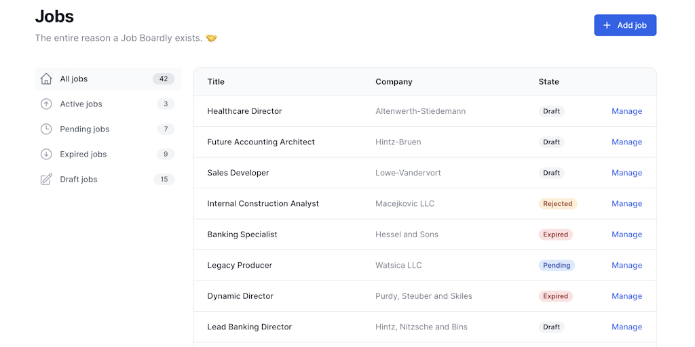This screenshot has width=695, height=347.
Task: Click the 3 count badge for Active jobs
Action: coord(166,104)
